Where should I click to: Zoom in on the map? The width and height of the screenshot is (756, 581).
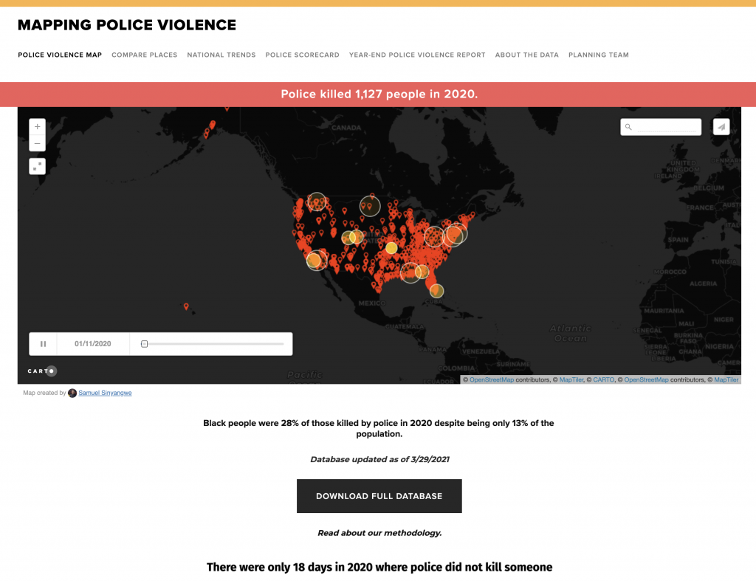pyautogui.click(x=37, y=126)
